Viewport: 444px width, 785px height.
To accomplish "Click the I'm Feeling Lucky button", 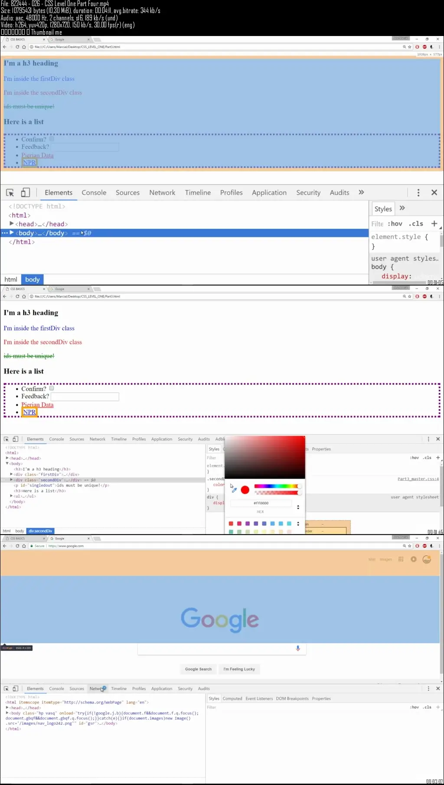I will (239, 669).
